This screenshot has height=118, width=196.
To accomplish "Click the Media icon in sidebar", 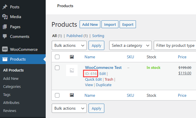I will 5,17.
